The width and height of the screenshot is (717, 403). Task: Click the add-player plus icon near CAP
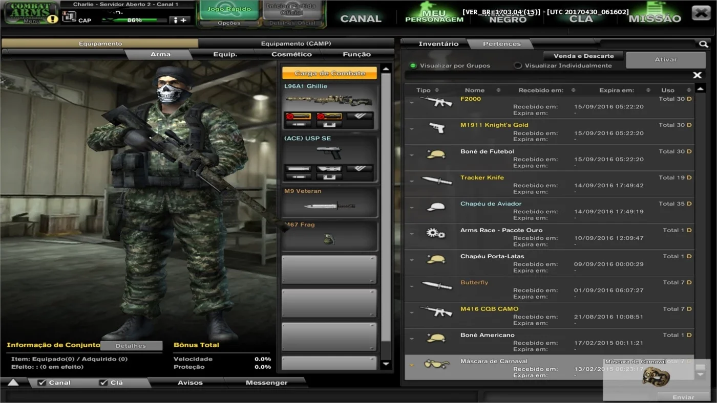180,20
